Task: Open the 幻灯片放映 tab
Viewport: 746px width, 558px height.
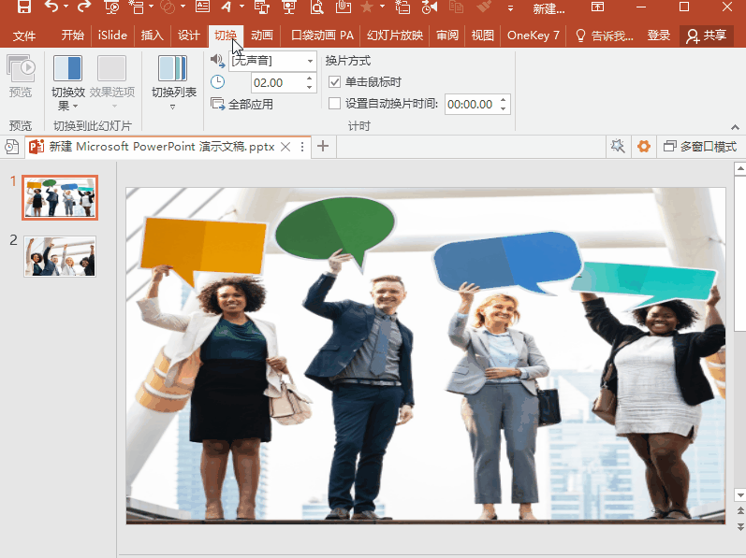Action: coord(395,36)
